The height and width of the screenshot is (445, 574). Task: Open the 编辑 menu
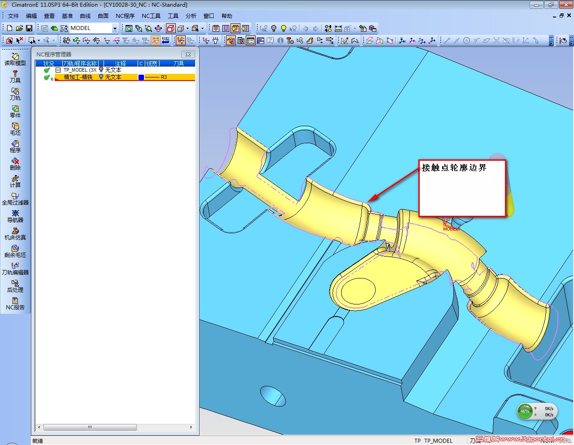click(31, 16)
